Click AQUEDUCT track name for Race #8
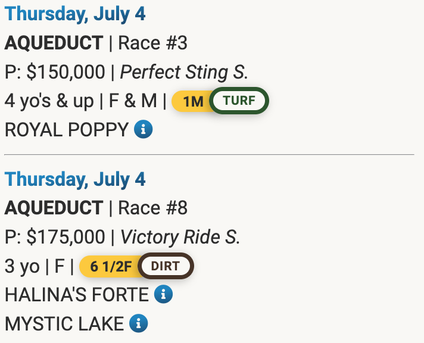 tap(54, 208)
